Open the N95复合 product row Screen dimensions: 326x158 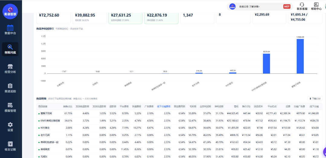pos(179,128)
